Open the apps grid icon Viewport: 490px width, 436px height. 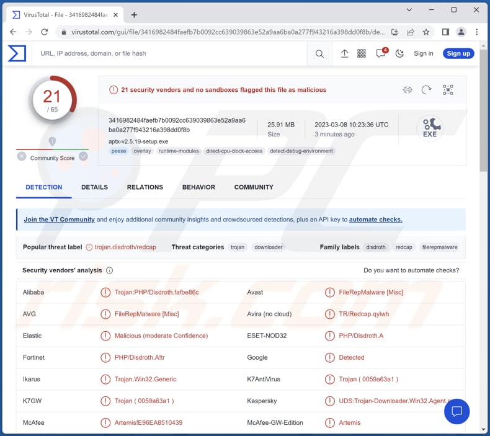click(x=362, y=54)
